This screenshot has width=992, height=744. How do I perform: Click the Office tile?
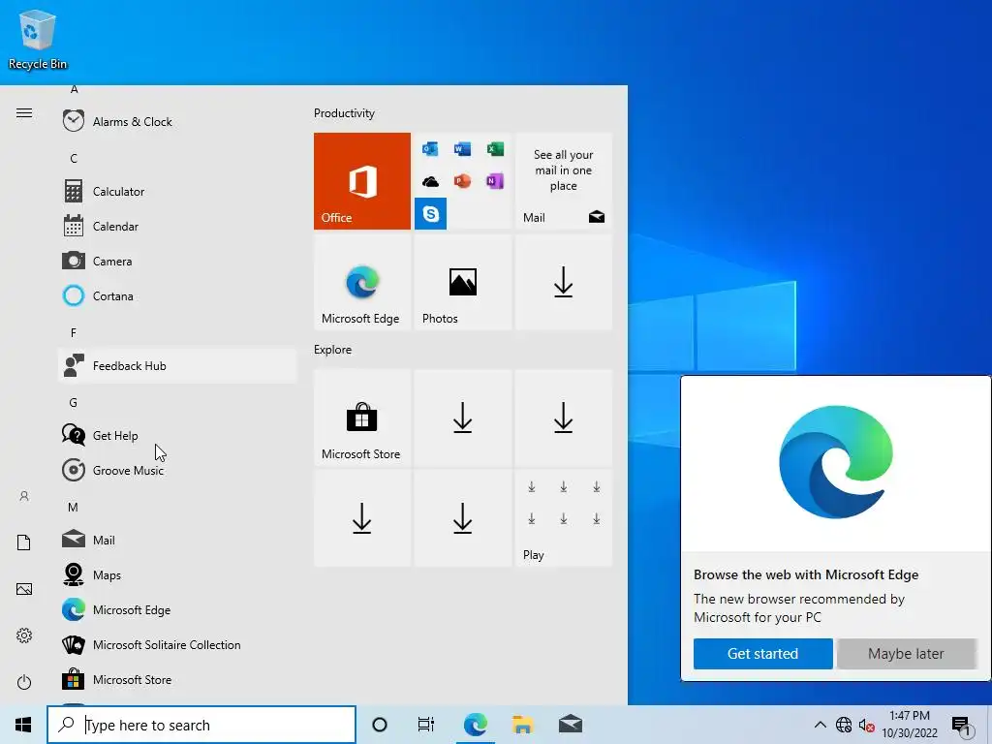click(x=362, y=181)
